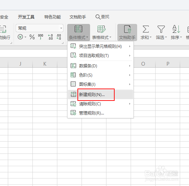Expand the 表格样式 dropdown arrow
189x186 pixels.
[110, 37]
